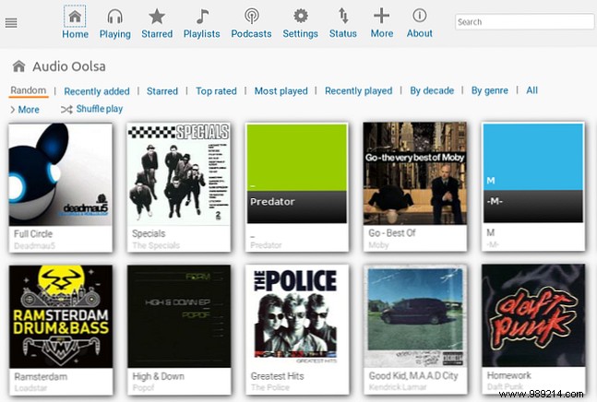Click the Audio Oolsa heading
This screenshot has height=402, width=597.
(x=69, y=66)
